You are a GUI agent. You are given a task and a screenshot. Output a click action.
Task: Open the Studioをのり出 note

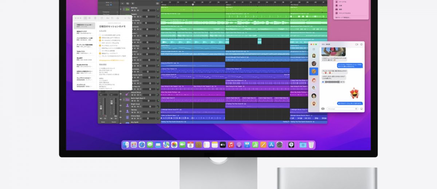click(x=84, y=65)
